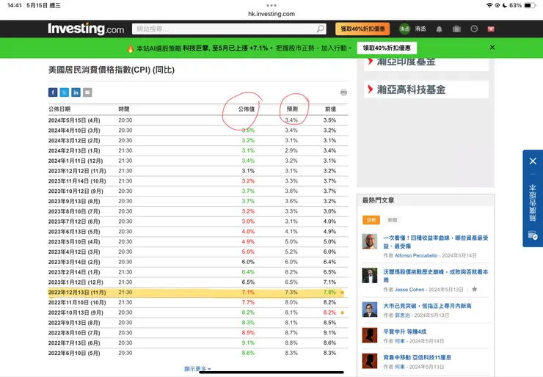The image size is (543, 377).
Task: Open the user avatar in header
Action: coord(404,29)
